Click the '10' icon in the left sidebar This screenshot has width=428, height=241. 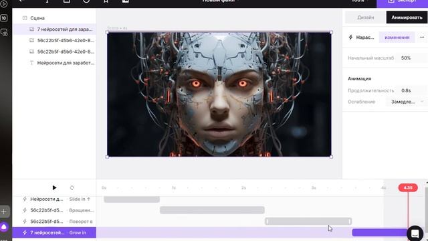click(x=4, y=18)
